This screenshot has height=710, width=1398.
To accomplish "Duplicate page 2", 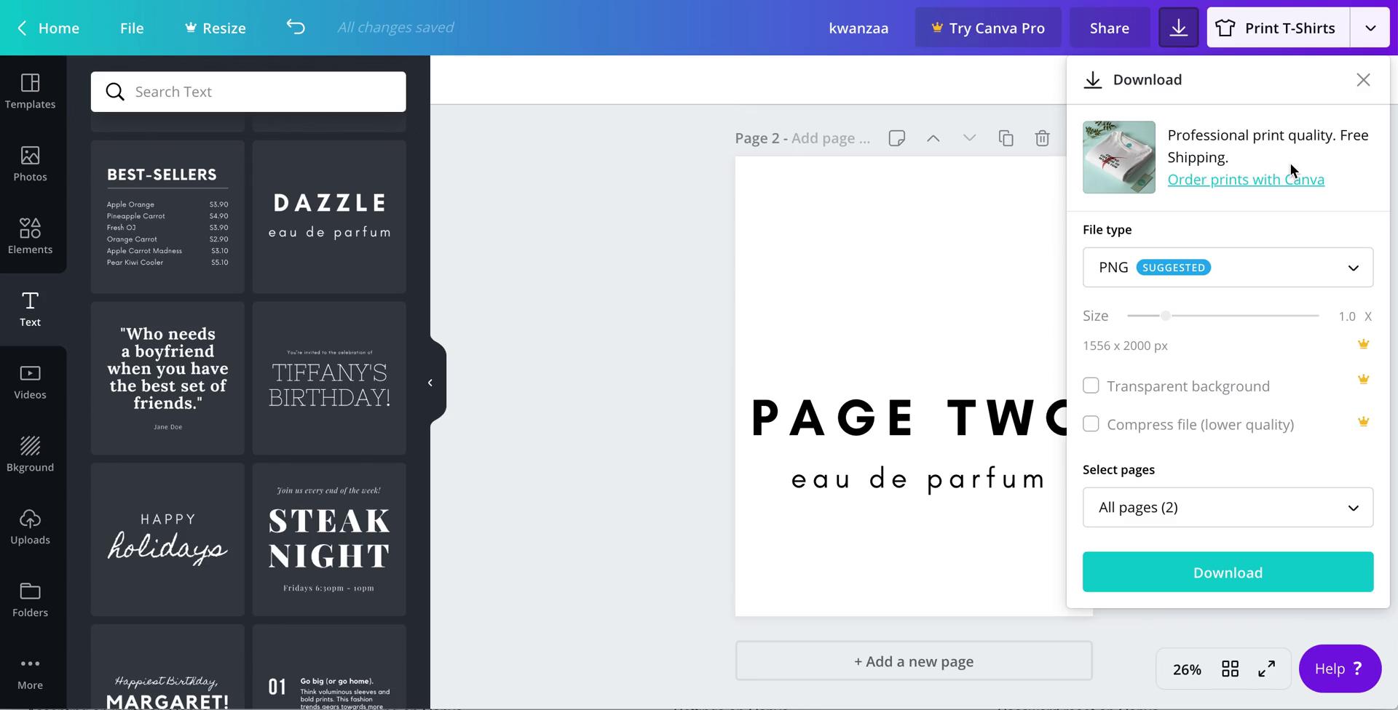I will [1006, 138].
